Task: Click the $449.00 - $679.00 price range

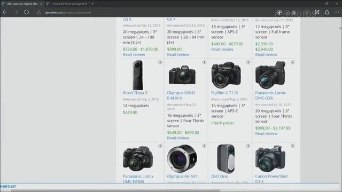Action: 227,44
